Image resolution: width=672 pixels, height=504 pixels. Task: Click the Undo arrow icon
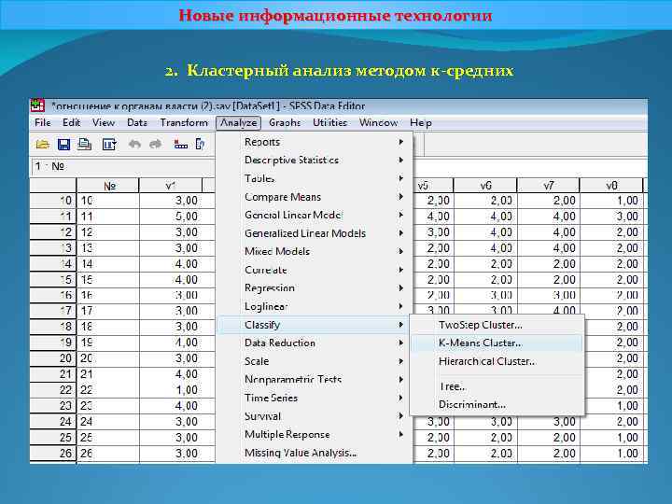[134, 145]
